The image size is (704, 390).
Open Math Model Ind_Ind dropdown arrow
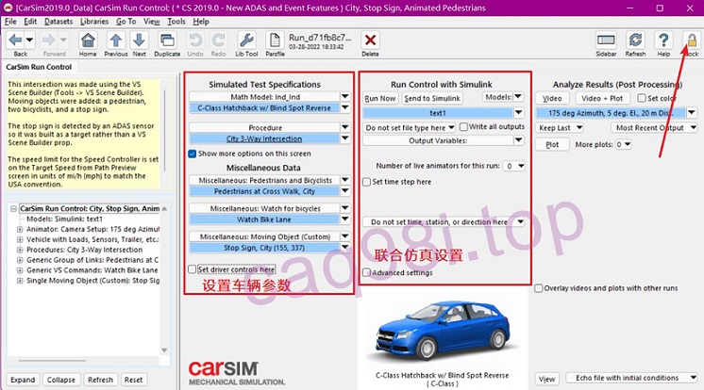point(344,96)
